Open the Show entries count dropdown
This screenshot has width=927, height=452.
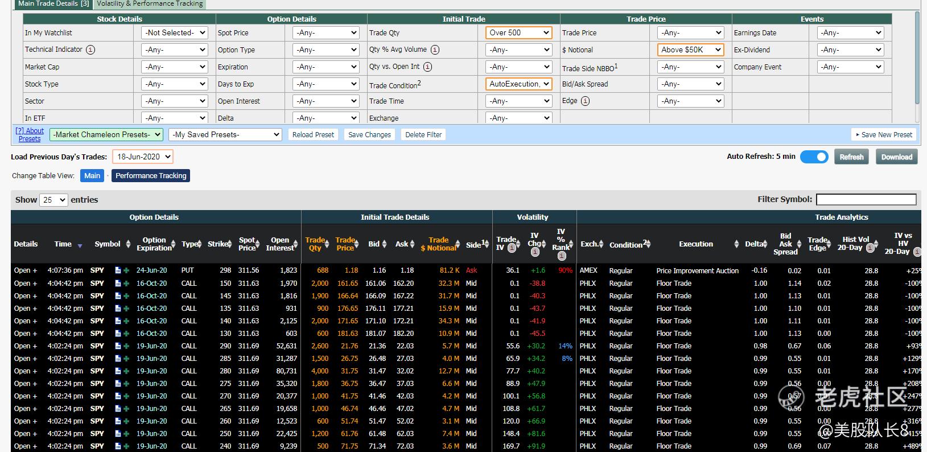click(53, 200)
